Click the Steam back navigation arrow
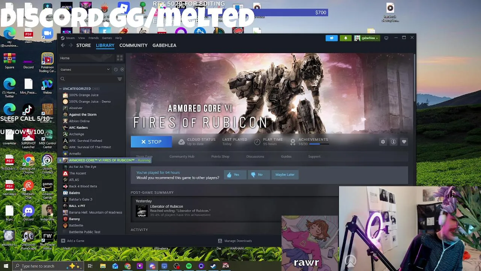 coord(63,45)
